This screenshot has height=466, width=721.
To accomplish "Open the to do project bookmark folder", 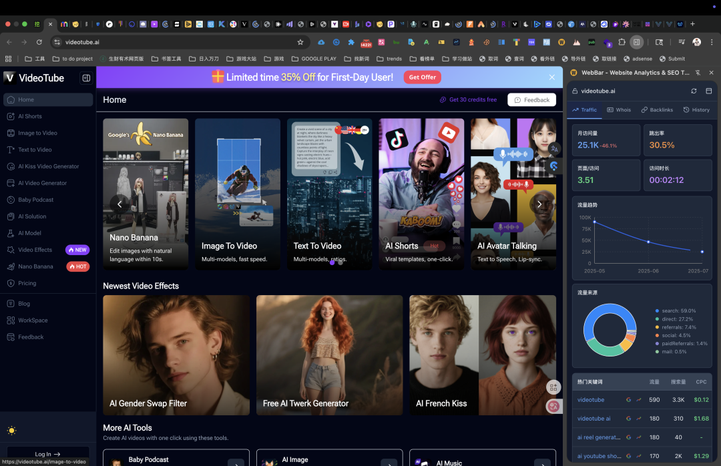I will 73,59.
